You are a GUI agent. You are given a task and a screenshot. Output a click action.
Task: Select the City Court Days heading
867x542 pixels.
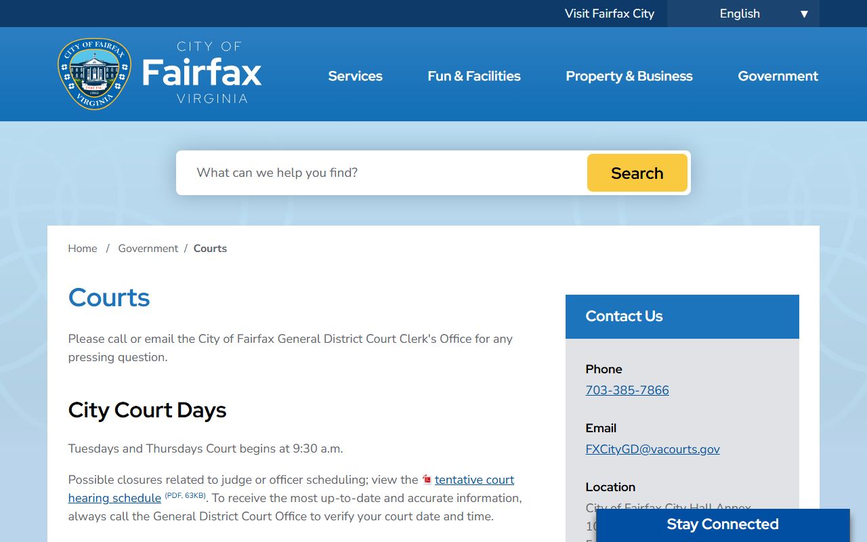[147, 411]
